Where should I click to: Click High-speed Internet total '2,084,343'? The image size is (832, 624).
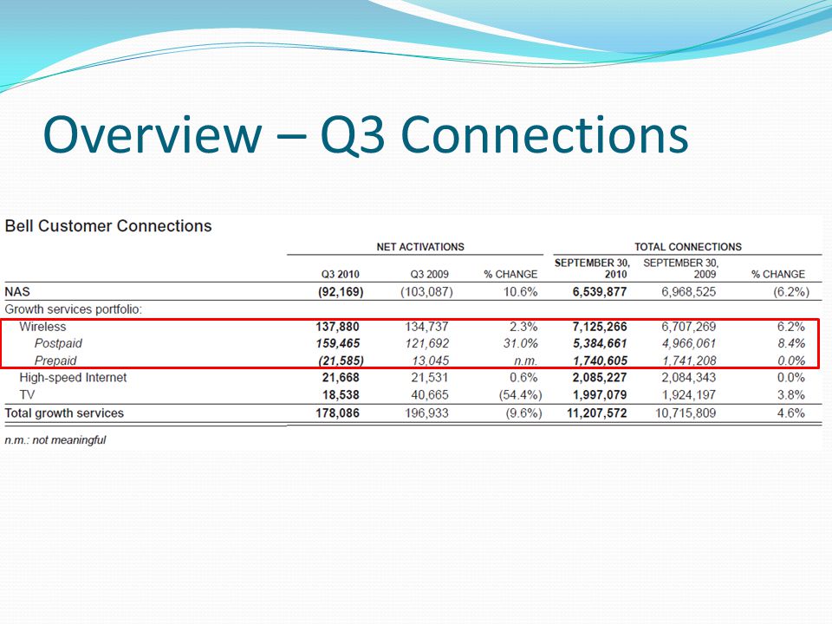pos(689,378)
